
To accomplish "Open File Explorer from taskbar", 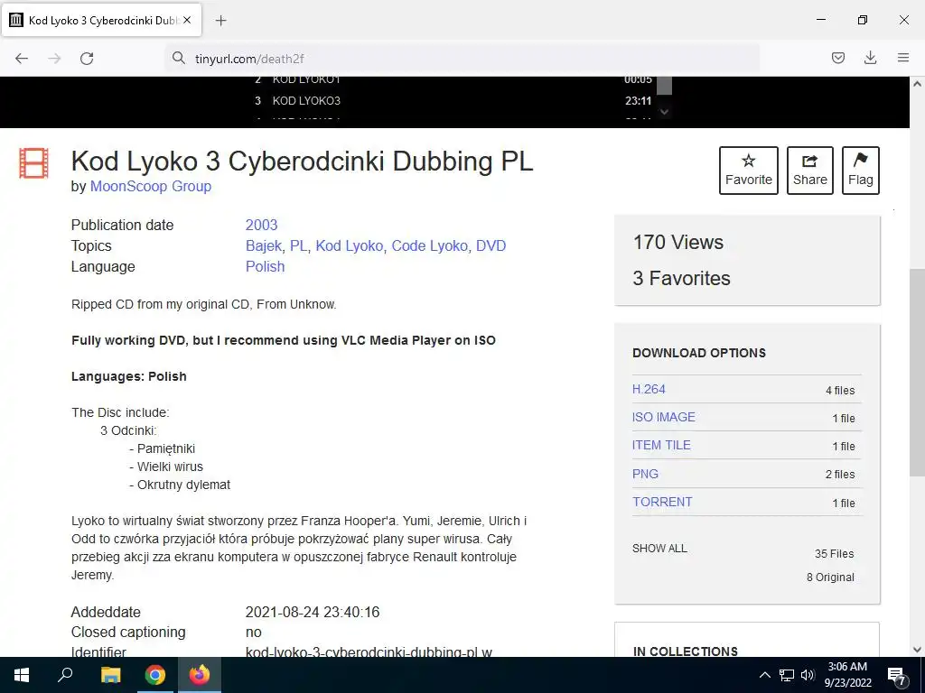I will click(x=110, y=675).
